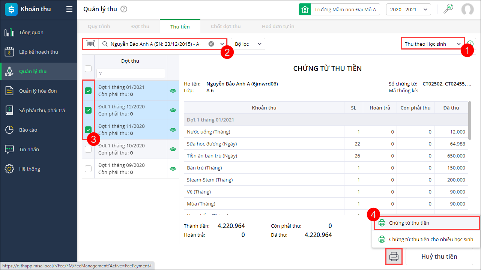Click the Đã thu column header
This screenshot has width=481, height=270.
coord(451,108)
